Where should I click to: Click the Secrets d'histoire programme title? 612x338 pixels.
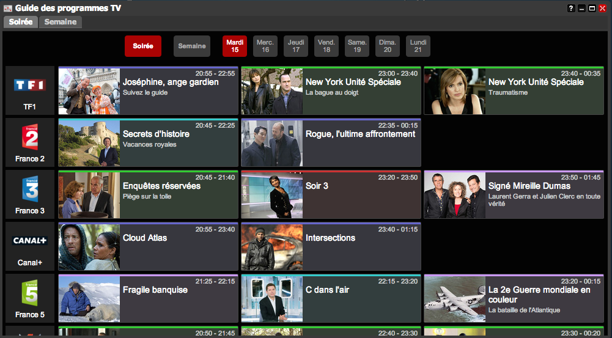tap(156, 134)
